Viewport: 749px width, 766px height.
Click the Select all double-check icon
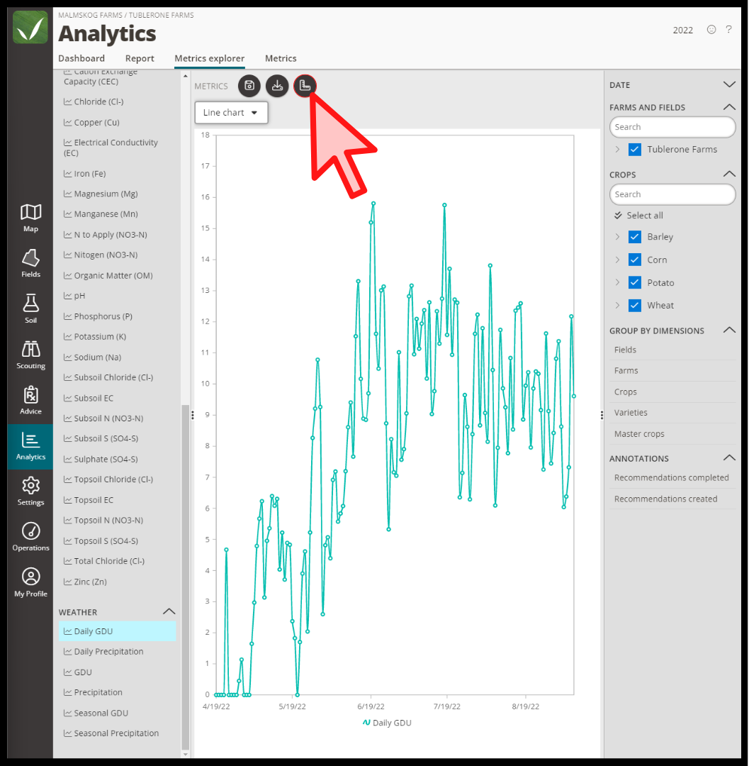[x=618, y=216]
